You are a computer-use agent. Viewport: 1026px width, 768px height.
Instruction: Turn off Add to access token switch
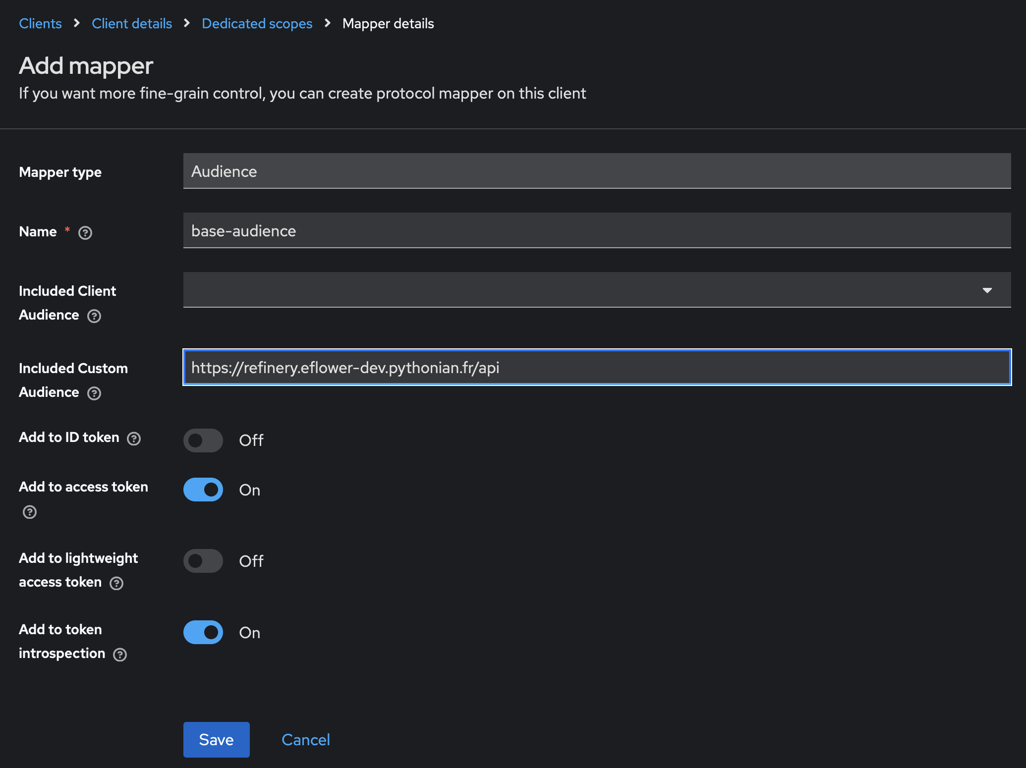203,490
